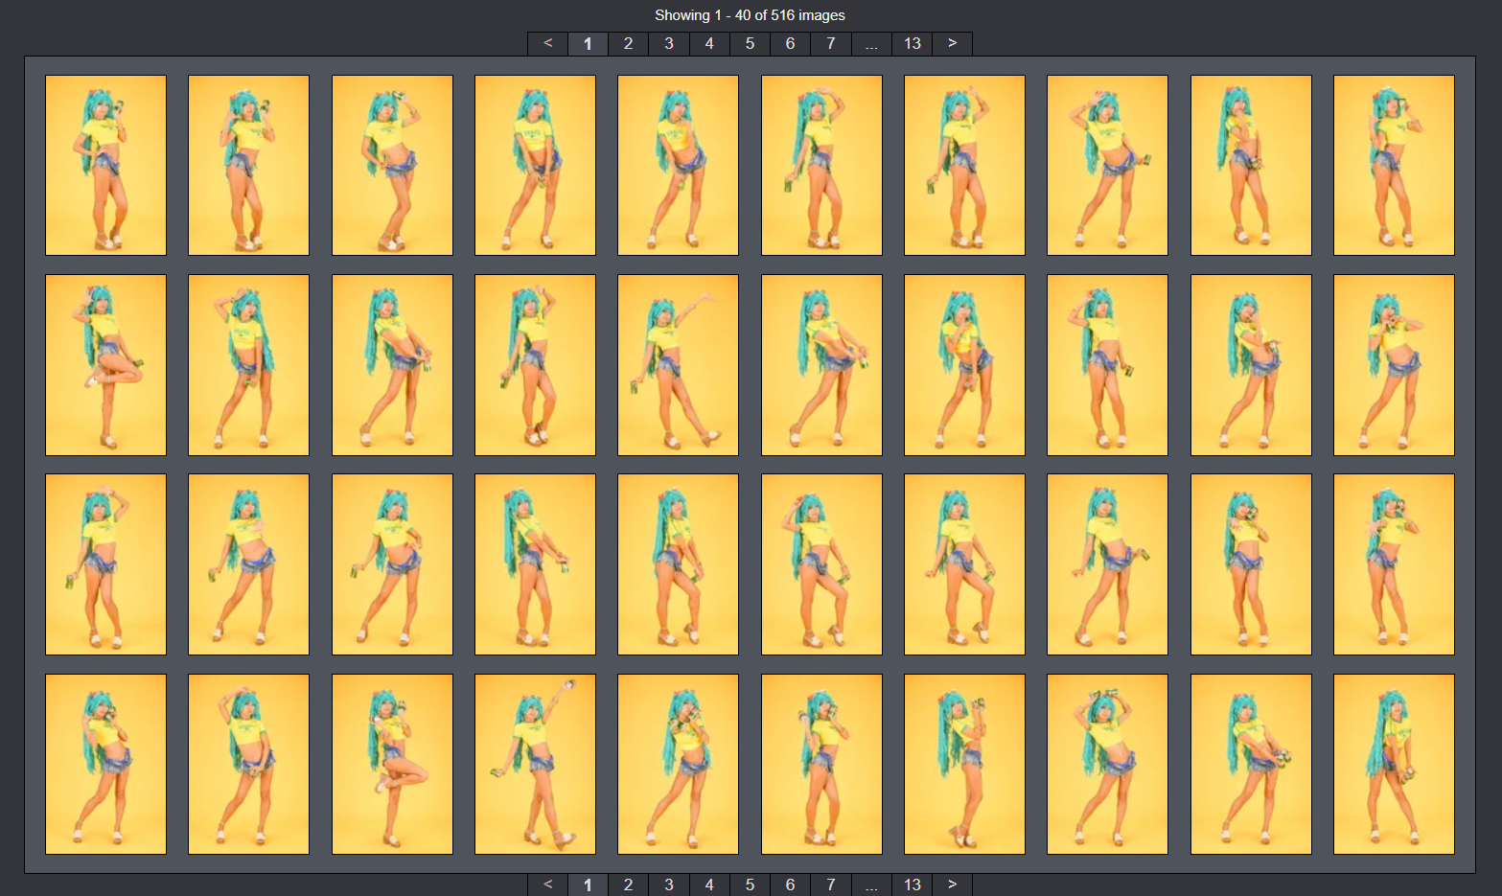Open seventh thumbnail in the third row
Image resolution: width=1502 pixels, height=896 pixels.
[x=964, y=564]
